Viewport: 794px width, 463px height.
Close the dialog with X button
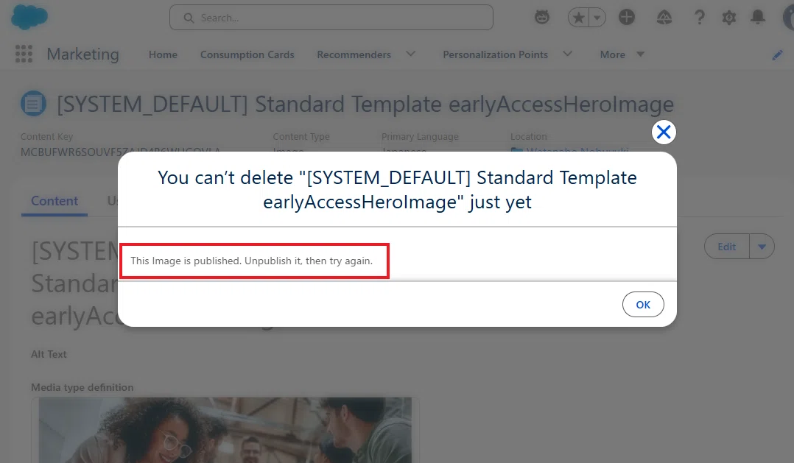[x=664, y=132]
